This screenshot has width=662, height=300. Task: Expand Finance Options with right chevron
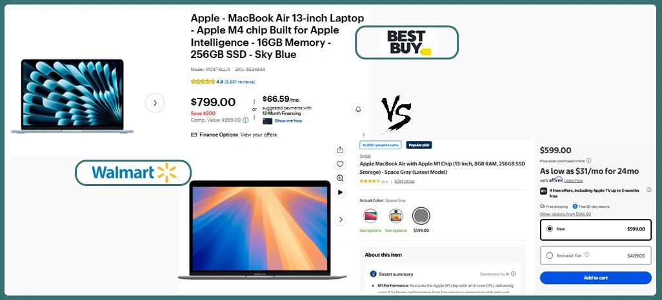tap(363, 135)
